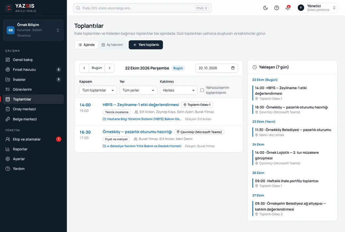Go to the next day arrow
The height and width of the screenshot is (232, 345).
(109, 68)
